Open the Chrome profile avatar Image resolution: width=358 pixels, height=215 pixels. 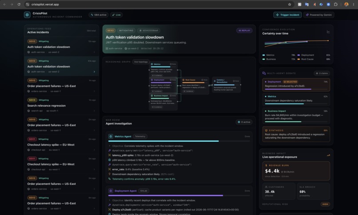pos(346,4)
